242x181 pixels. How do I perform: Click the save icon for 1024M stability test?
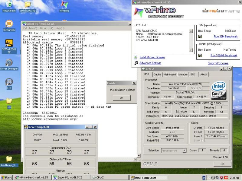pos(200,56)
